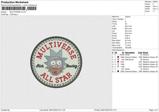Choose the blue swatch beside 1788 stitches
The width and height of the screenshot is (159, 112).
click(118, 67)
